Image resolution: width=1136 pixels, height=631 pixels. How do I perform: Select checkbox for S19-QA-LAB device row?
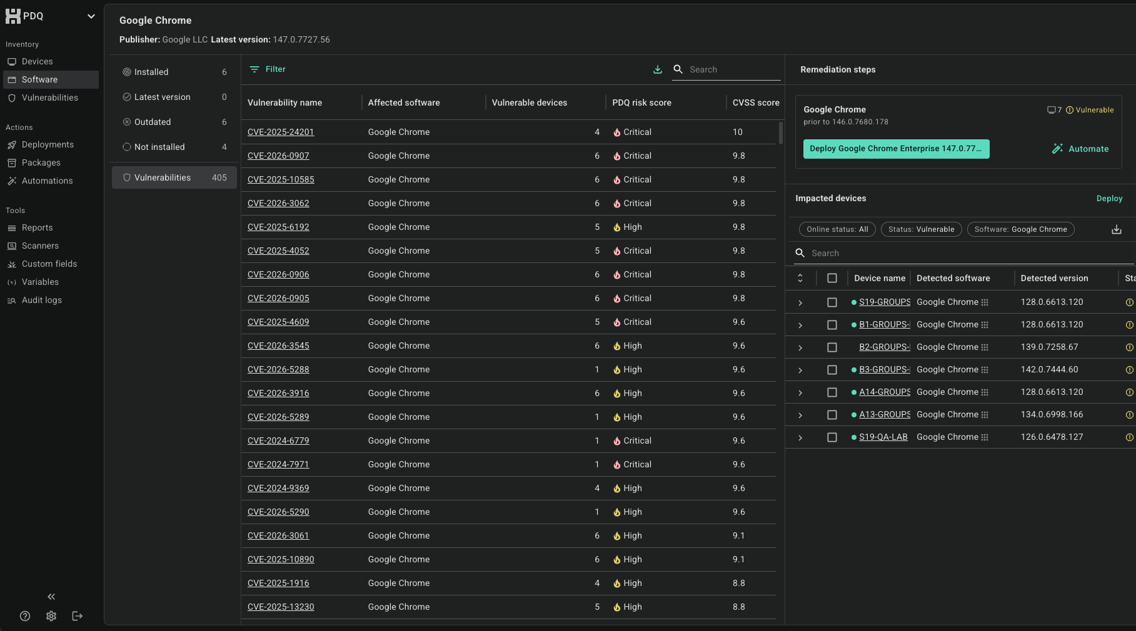(x=832, y=437)
